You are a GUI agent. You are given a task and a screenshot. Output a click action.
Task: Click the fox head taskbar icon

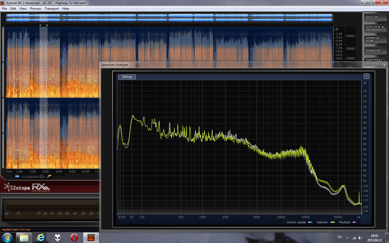tap(57, 237)
